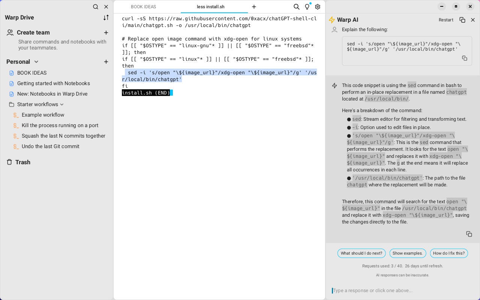
Task: Click the 'install.sh (END)' pager status
Action: pyautogui.click(x=146, y=93)
